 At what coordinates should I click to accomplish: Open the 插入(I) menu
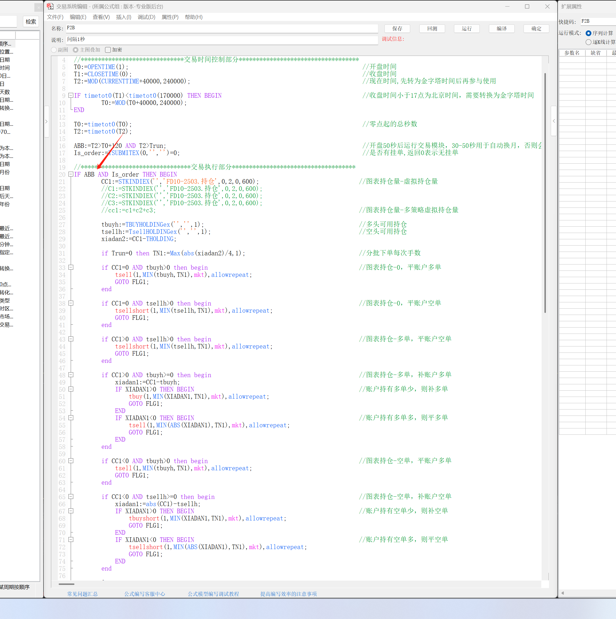[124, 17]
